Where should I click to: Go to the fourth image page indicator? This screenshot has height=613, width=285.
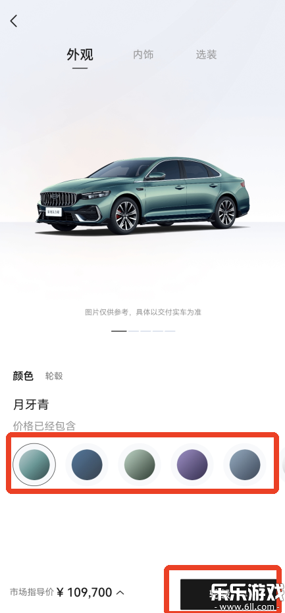158,331
